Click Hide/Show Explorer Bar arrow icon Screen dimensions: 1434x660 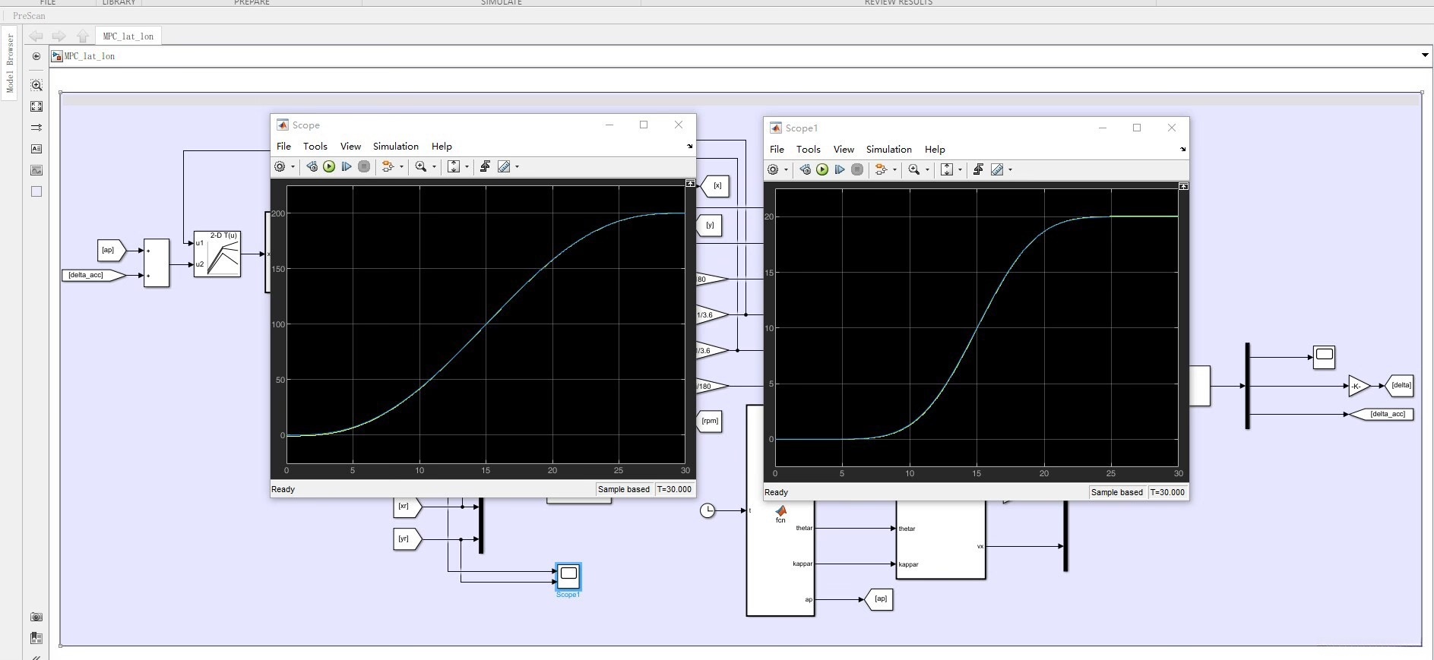click(36, 56)
